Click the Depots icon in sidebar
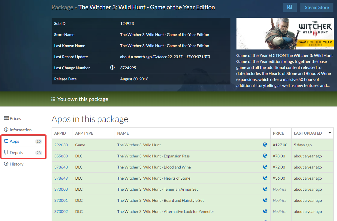337x221 pixels. click(x=6, y=152)
